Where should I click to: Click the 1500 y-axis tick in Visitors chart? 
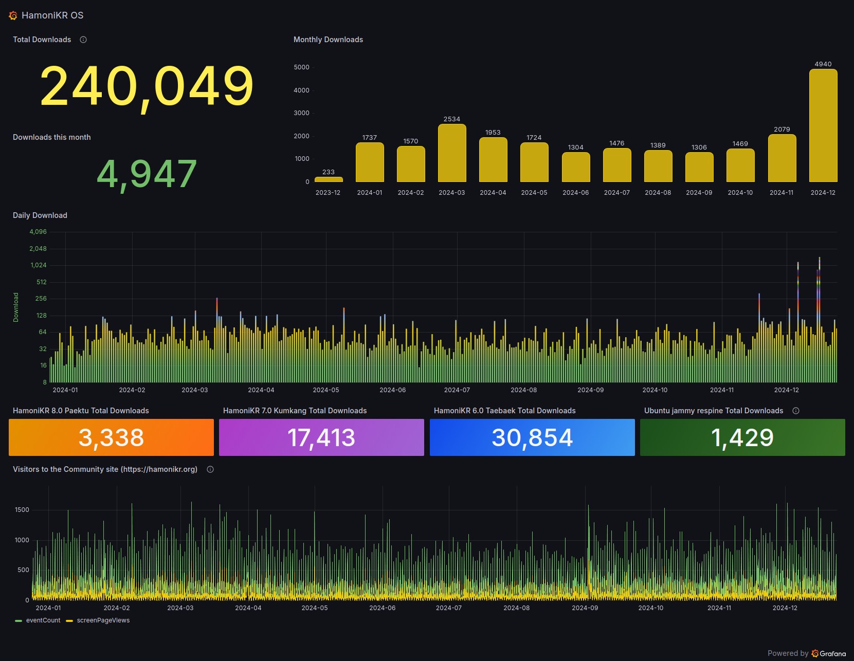pos(22,510)
